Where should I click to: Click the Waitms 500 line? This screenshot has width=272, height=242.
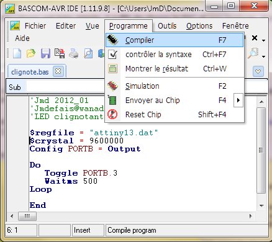click(x=71, y=181)
